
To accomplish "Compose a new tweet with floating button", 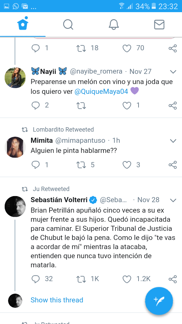I will [x=159, y=301].
